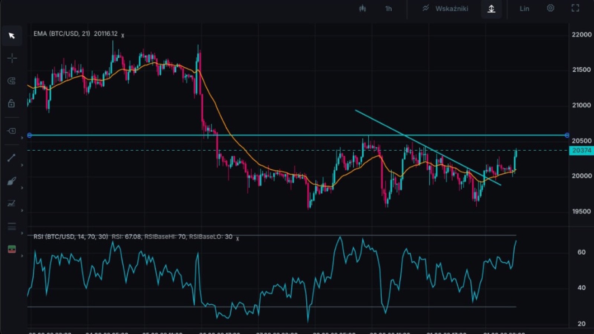Select the trend line drawing tool
The width and height of the screenshot is (594, 334).
[12, 158]
